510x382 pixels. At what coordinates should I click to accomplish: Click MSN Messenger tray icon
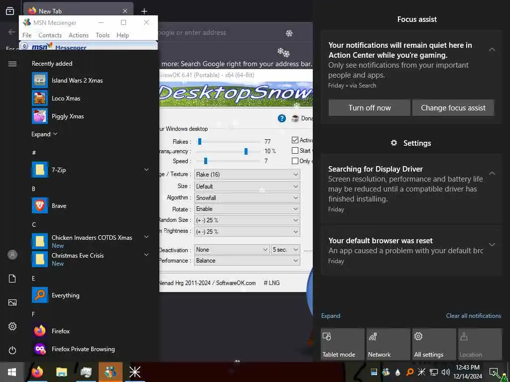tap(386, 372)
